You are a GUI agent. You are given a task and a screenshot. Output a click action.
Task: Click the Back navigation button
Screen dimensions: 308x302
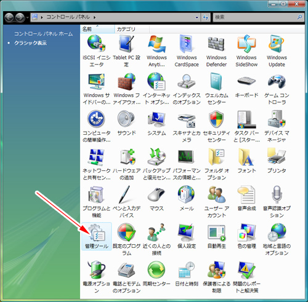pos(9,17)
